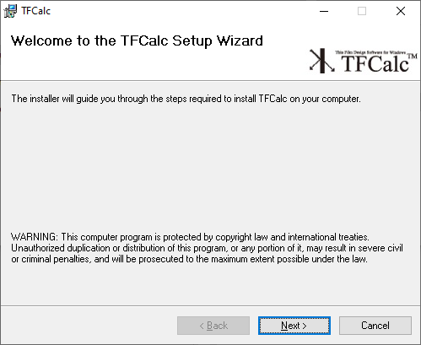The width and height of the screenshot is (421, 345).
Task: Click the greyed-out maximize button
Action: [362, 11]
